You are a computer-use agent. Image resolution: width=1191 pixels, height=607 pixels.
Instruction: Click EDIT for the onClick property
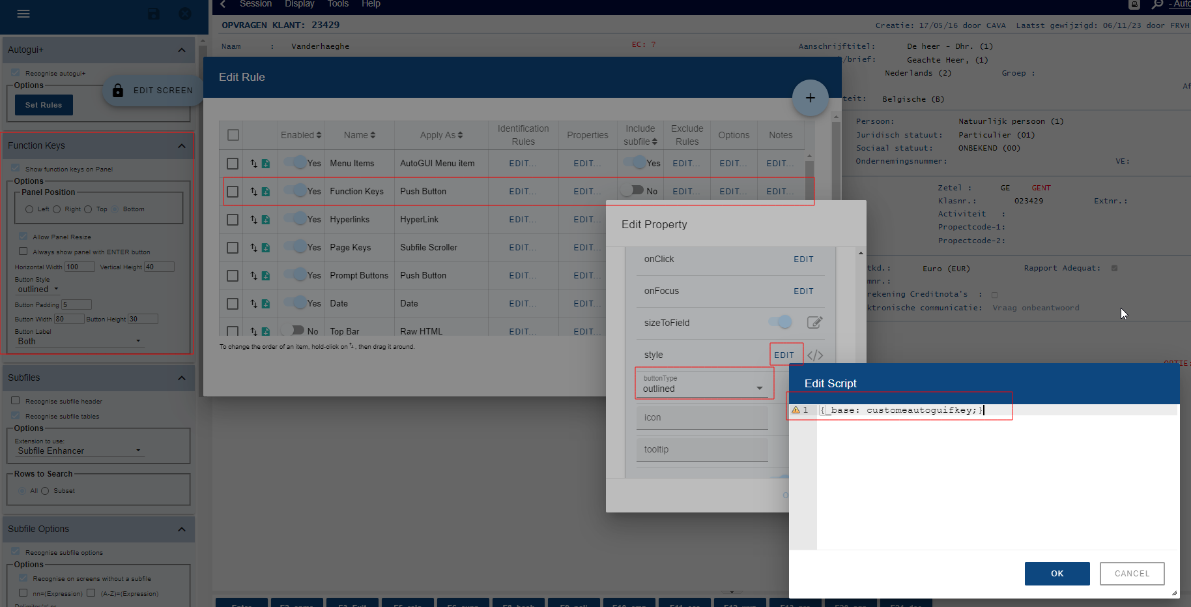(803, 259)
